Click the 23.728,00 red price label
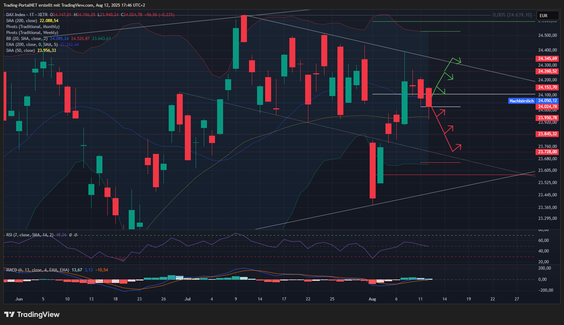Screen dimensions: 564x325 (x=547, y=152)
